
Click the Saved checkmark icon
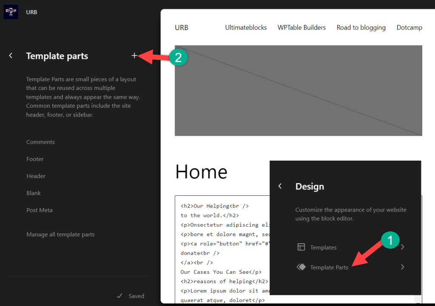click(120, 296)
